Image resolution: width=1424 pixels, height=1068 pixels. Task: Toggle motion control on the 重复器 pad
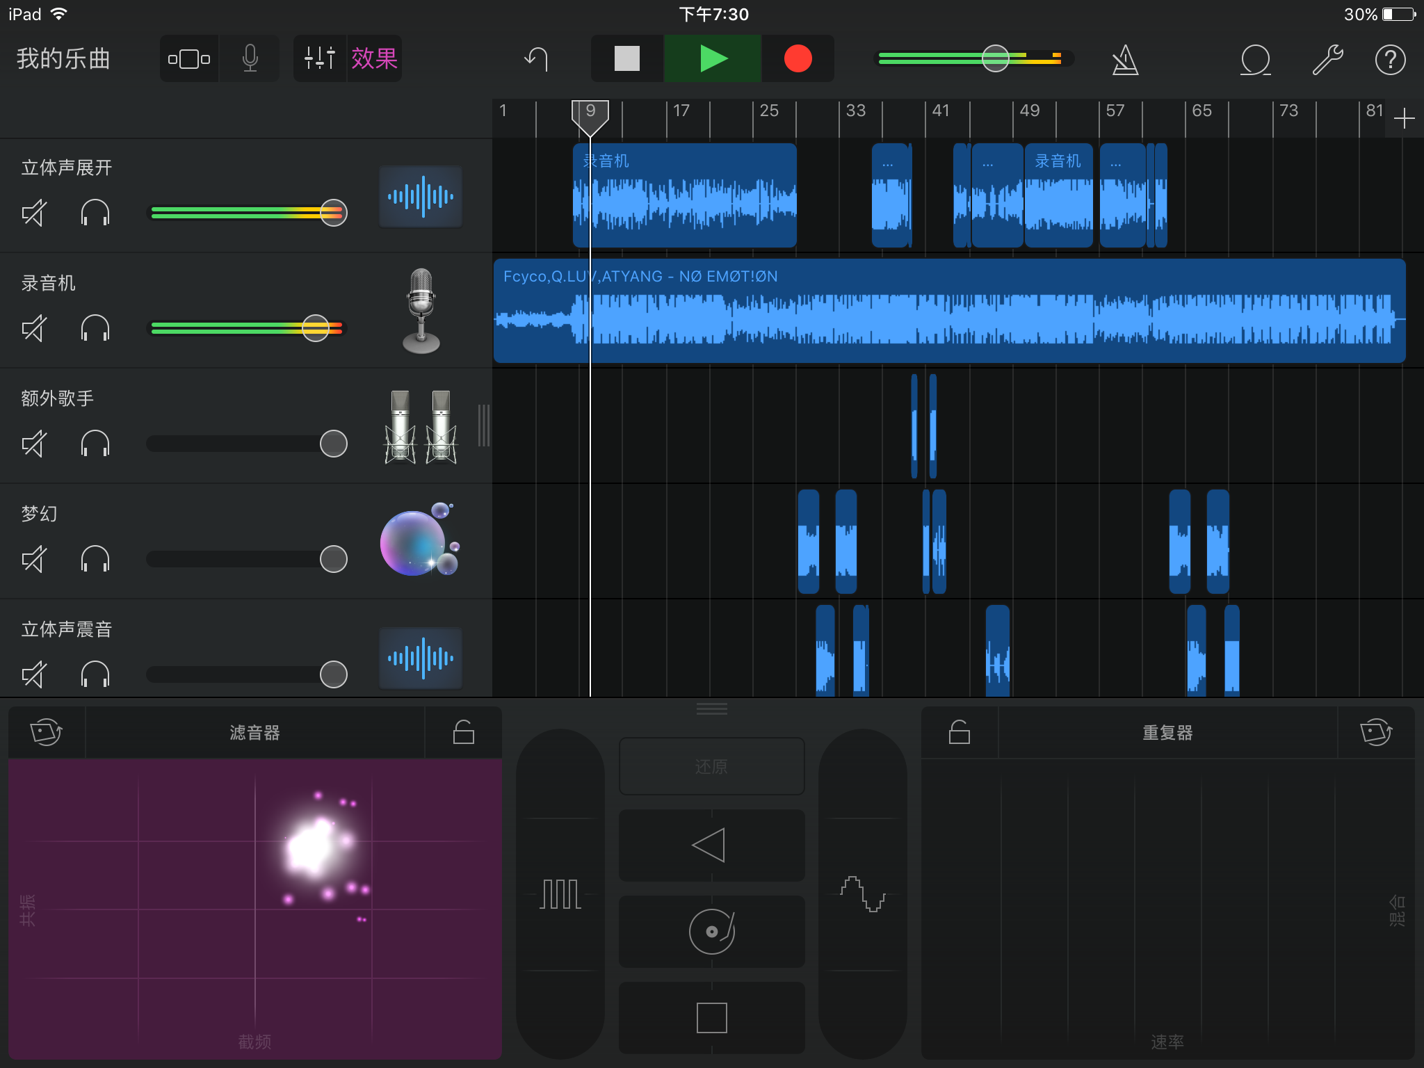(1376, 732)
